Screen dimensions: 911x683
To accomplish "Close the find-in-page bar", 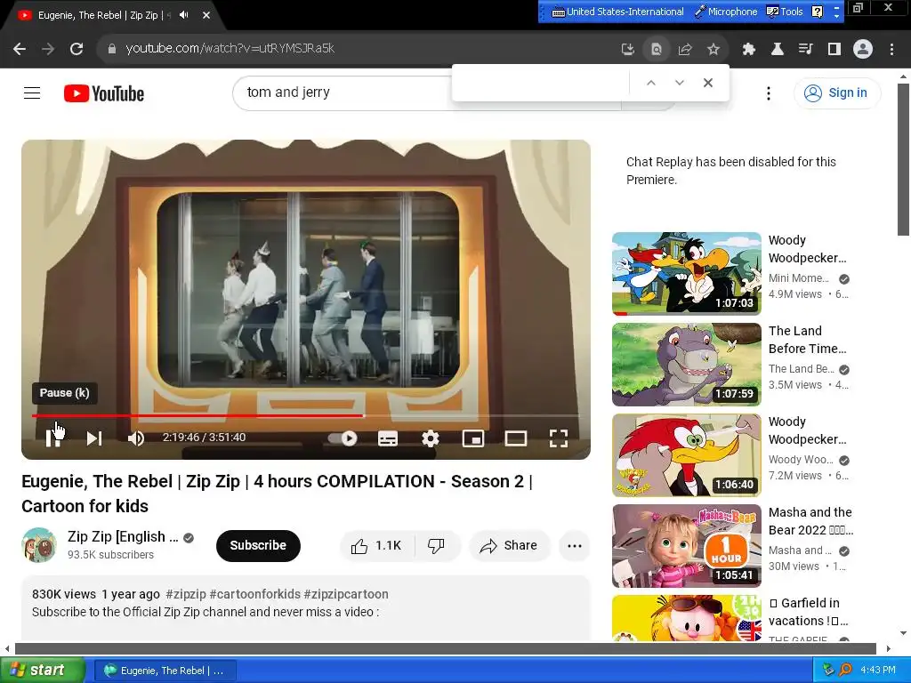I will point(707,83).
